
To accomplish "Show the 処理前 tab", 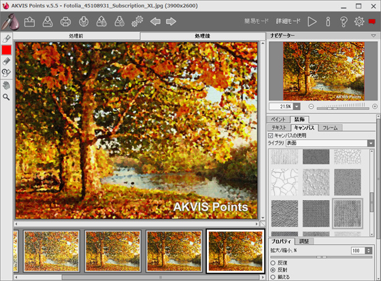I will click(76, 36).
